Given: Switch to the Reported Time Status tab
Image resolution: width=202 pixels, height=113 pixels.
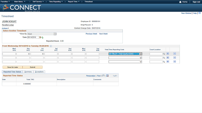Looking at the screenshot, I should [12, 72].
